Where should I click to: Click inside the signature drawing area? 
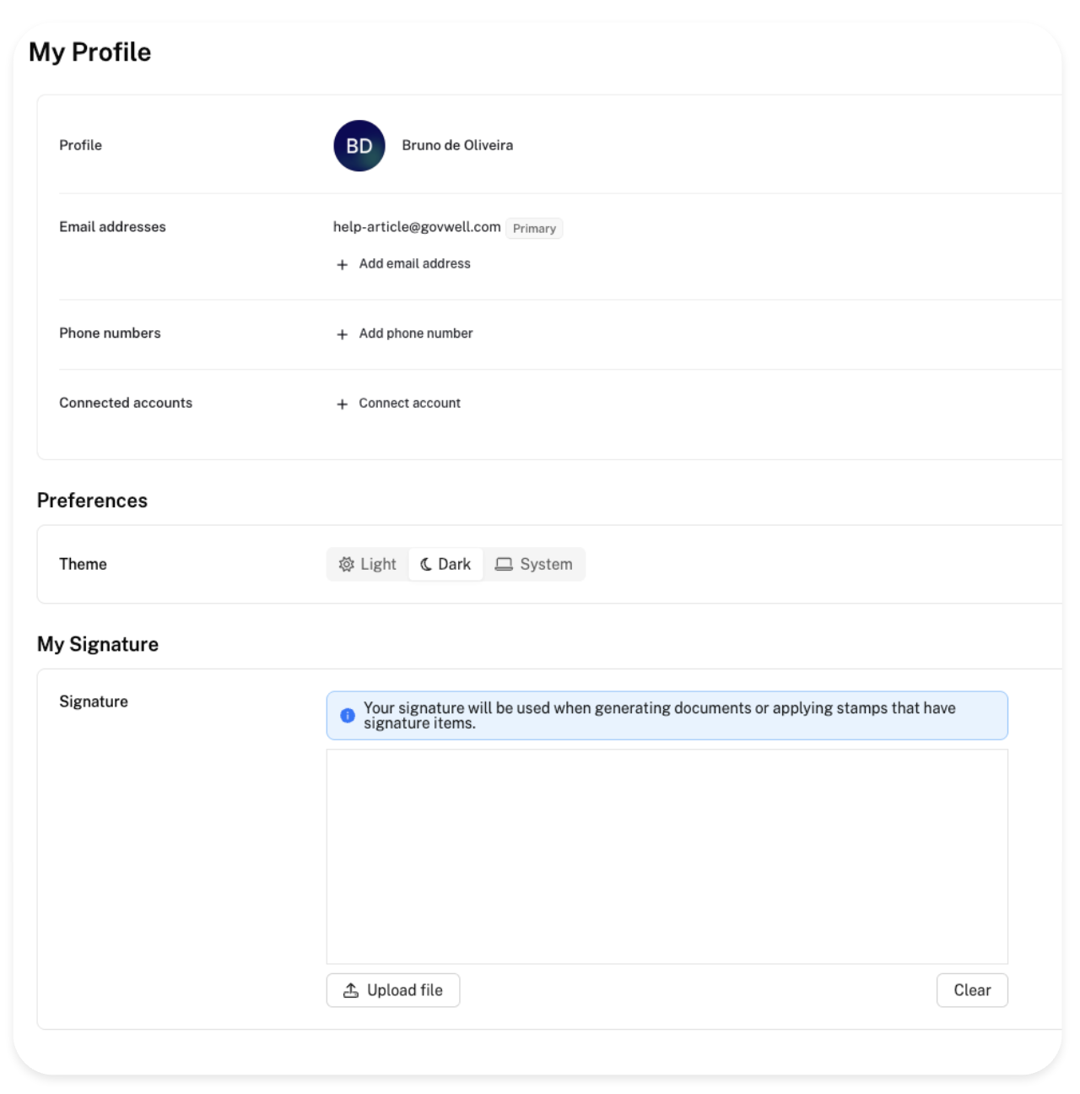point(667,857)
